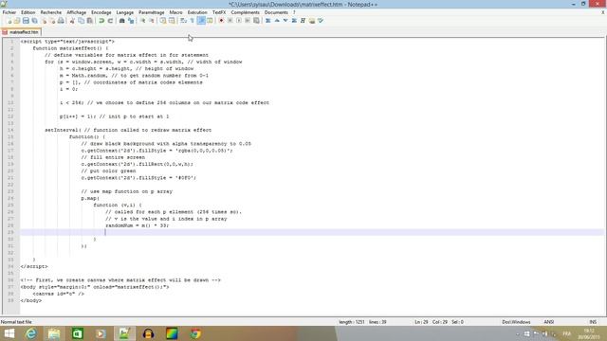
Task: Open the Compléments menu
Action: [245, 12]
